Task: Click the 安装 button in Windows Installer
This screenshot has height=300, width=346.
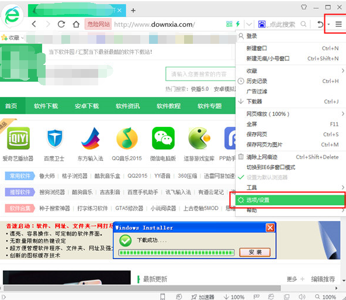Action: point(255,252)
